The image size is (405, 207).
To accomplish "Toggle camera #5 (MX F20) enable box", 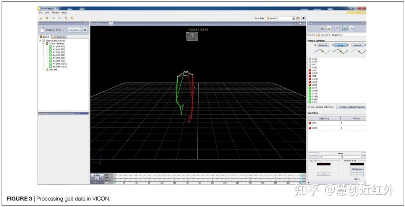I will point(50,58).
